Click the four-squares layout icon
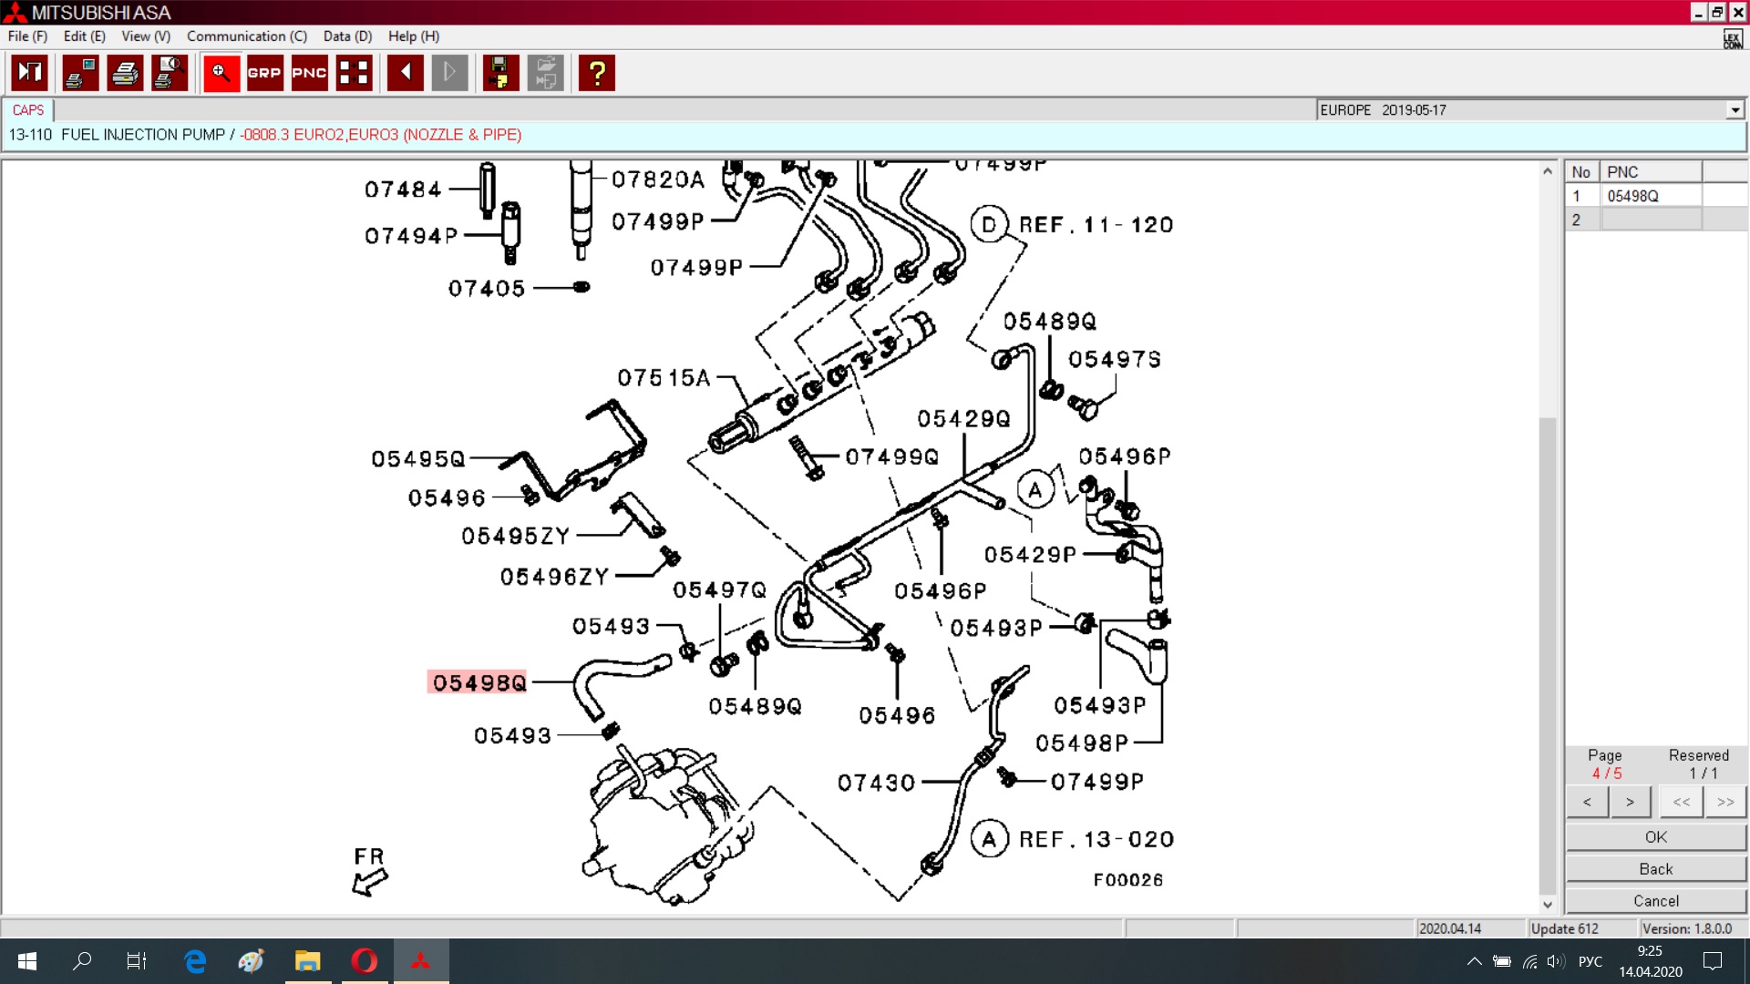 point(354,73)
